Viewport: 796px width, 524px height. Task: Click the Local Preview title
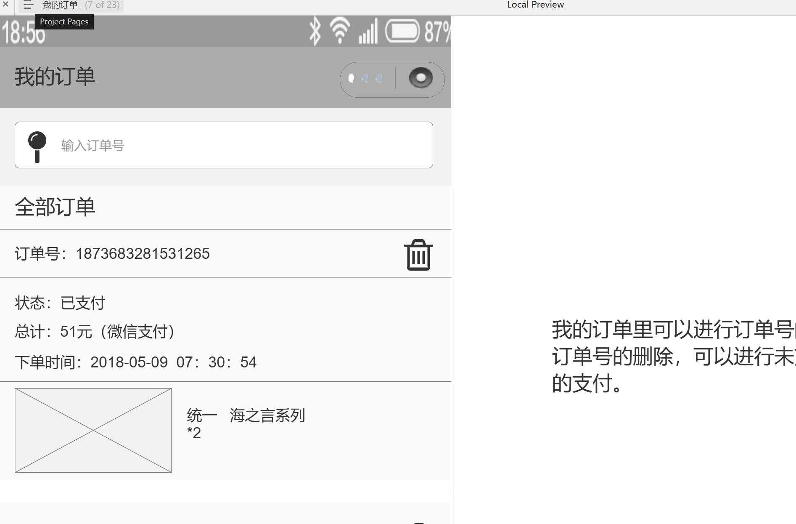tap(535, 5)
